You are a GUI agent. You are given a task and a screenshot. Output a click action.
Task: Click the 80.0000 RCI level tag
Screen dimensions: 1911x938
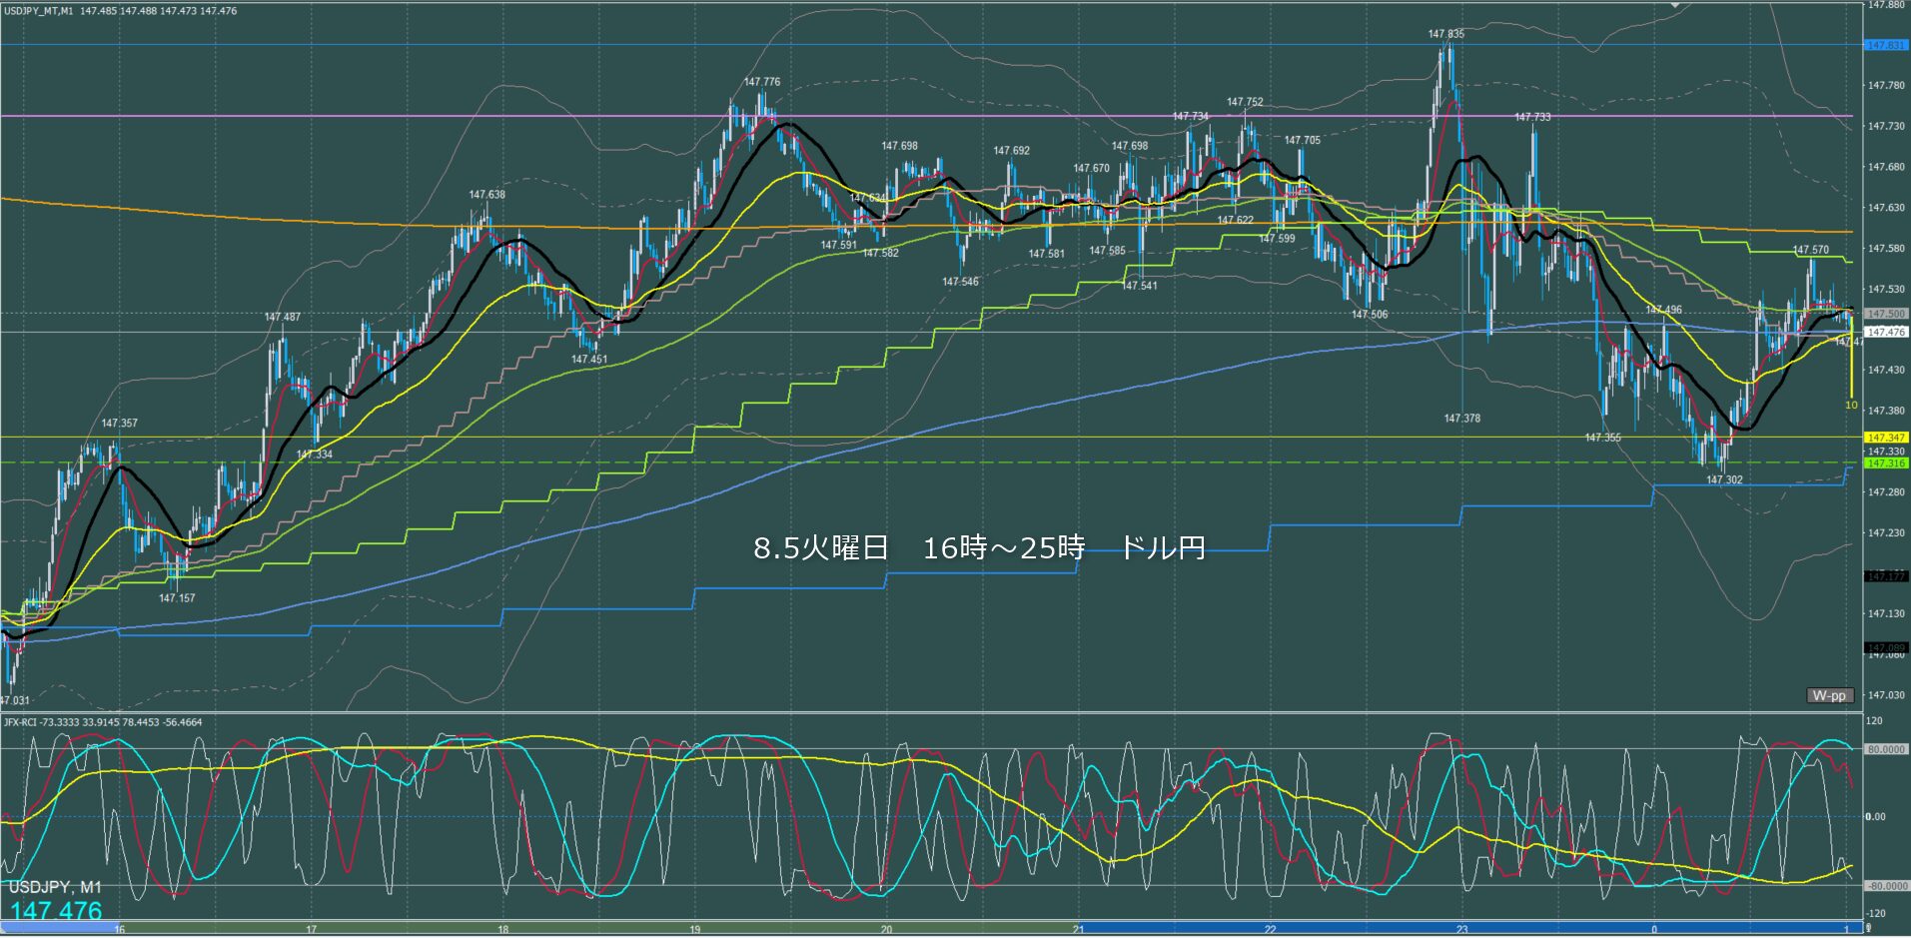(1886, 749)
